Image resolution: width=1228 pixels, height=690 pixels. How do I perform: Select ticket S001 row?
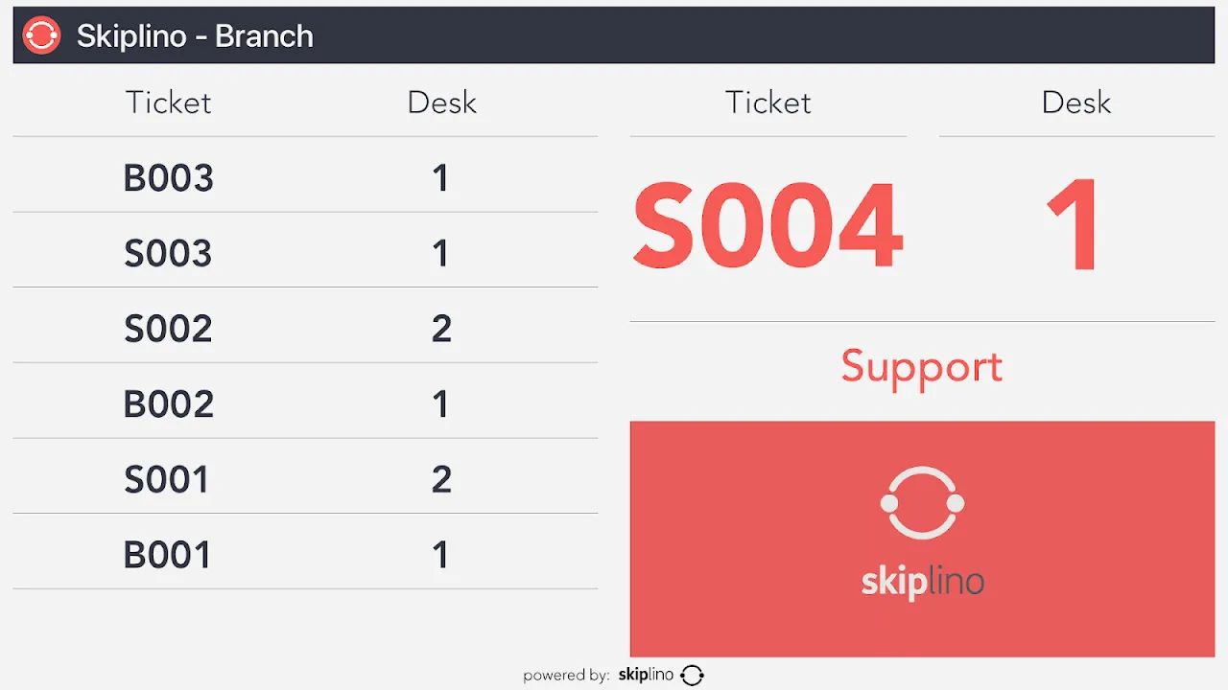pyautogui.click(x=305, y=478)
